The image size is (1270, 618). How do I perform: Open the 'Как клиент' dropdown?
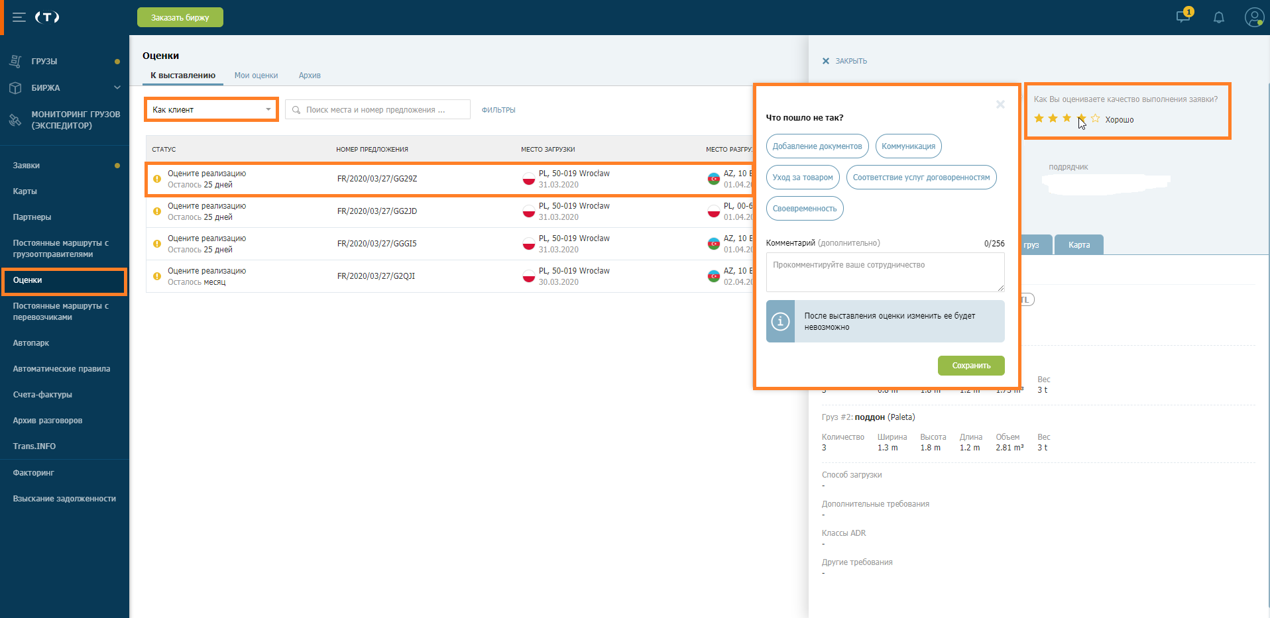coord(211,109)
